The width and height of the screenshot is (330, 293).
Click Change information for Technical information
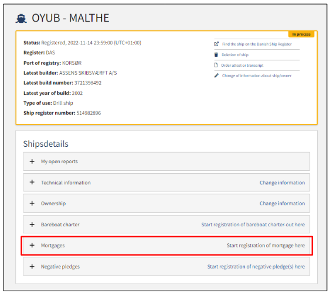click(x=282, y=182)
